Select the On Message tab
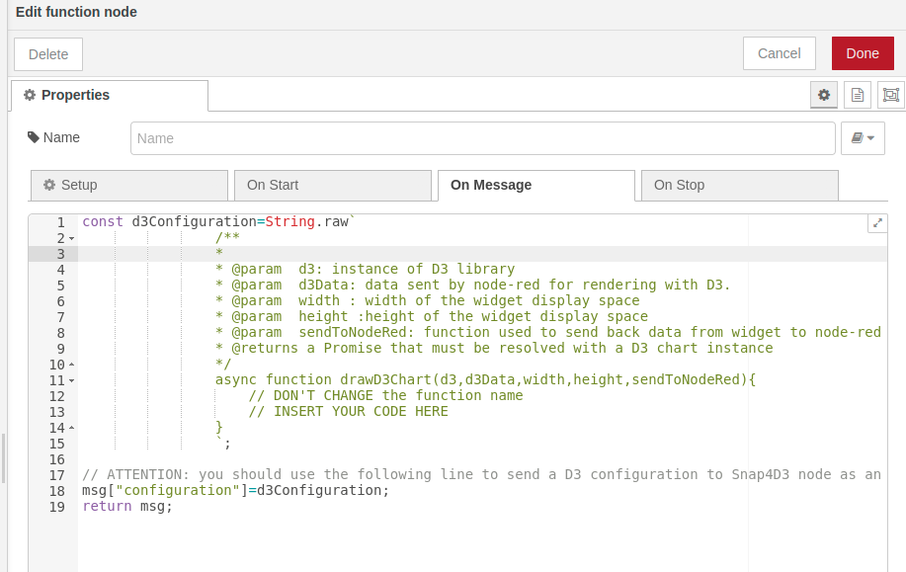 [x=535, y=185]
